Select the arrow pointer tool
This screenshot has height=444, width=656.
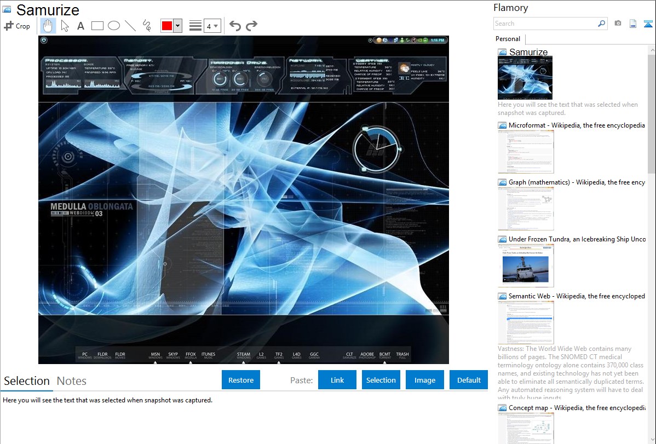coord(65,26)
